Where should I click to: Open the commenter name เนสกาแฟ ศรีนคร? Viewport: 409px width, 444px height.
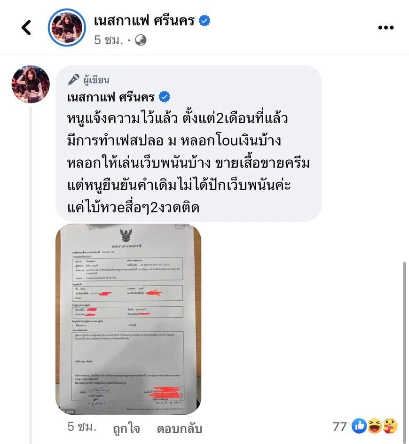pos(111,97)
